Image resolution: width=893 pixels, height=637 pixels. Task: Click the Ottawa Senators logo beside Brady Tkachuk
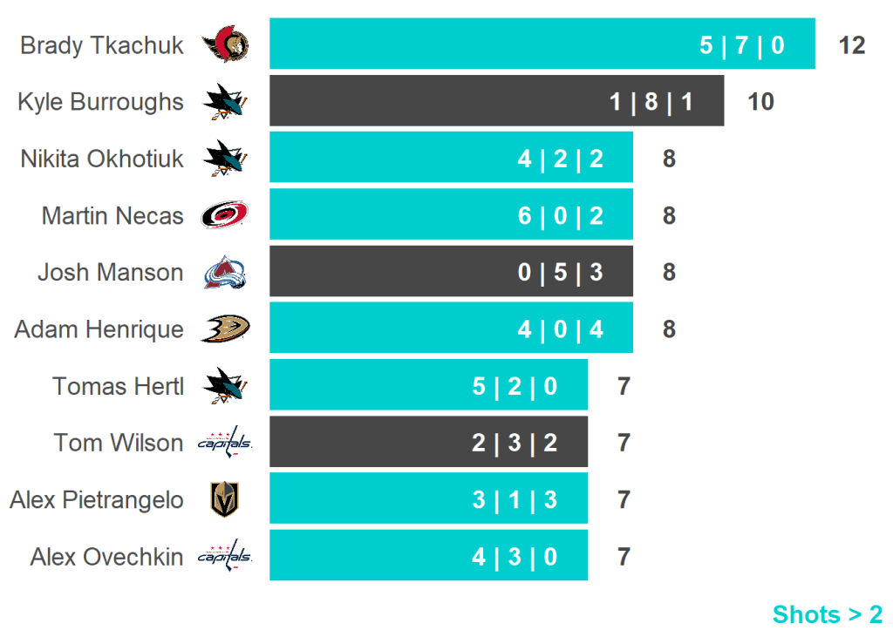(x=225, y=44)
